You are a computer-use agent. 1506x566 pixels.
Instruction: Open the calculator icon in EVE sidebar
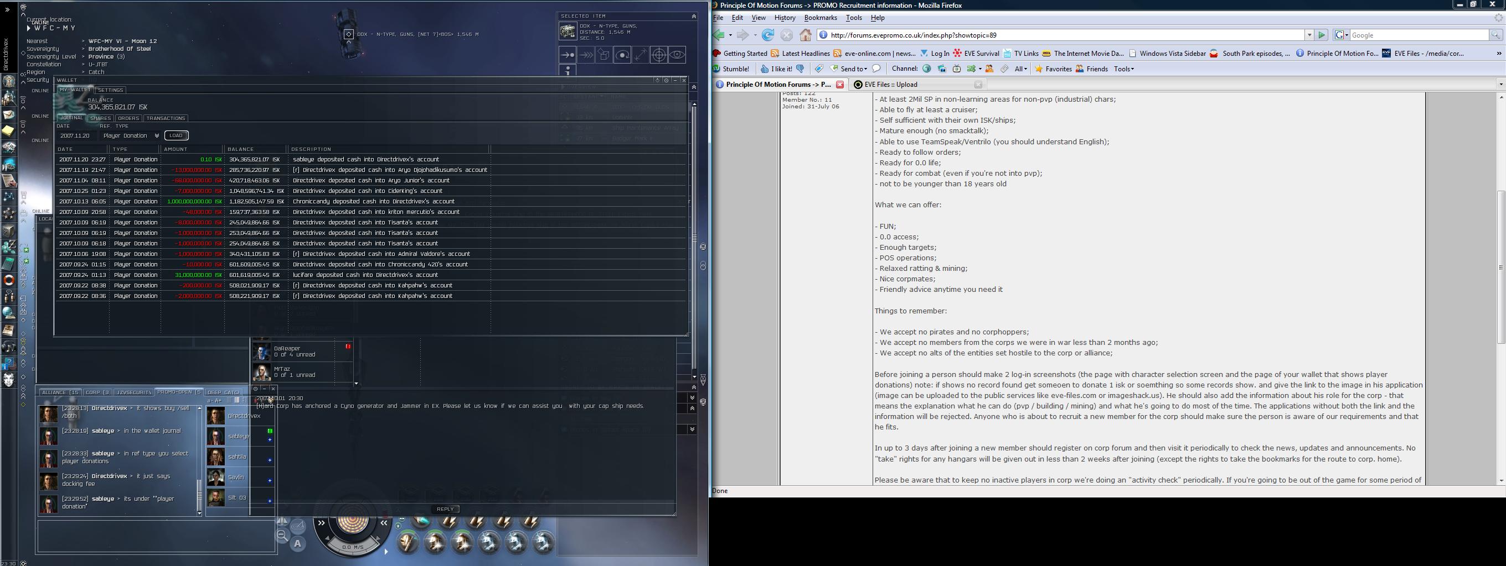(x=9, y=264)
